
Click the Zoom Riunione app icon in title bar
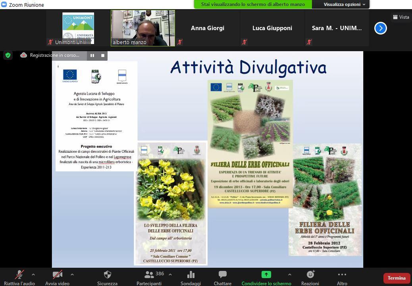click(4, 4)
